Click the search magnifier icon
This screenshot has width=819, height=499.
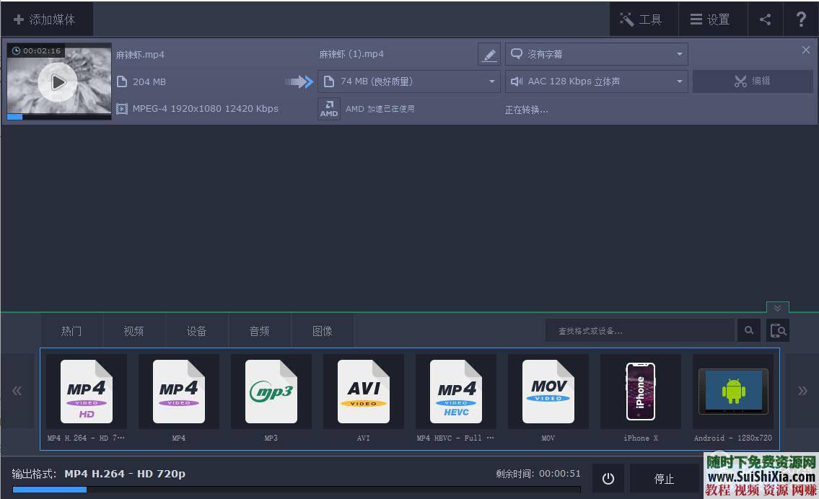(x=749, y=330)
